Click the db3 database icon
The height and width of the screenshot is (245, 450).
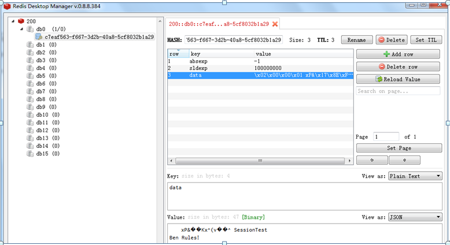(x=30, y=60)
